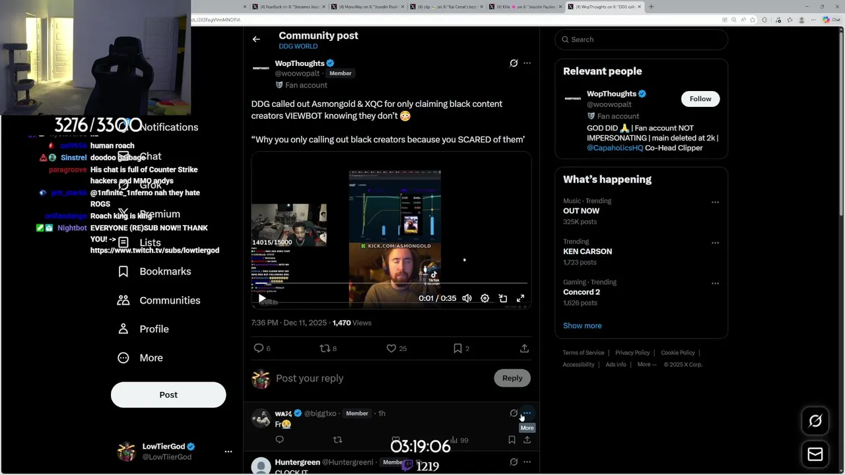Open the floating Grok button at bottom right

tap(815, 421)
